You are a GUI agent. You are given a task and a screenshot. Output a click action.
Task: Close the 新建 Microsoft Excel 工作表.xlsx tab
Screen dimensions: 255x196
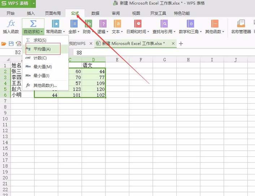(x=173, y=44)
